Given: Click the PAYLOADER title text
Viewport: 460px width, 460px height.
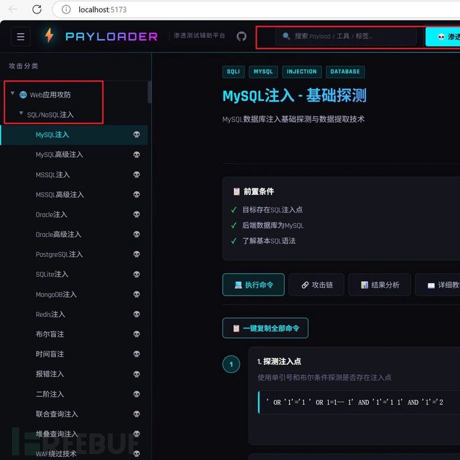Looking at the screenshot, I should pyautogui.click(x=111, y=37).
